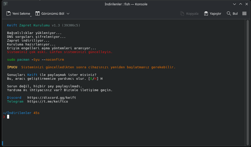This screenshot has height=147, width=251.
Task: Open the Telegram link https://t.me/keiftco
Action: click(48, 102)
